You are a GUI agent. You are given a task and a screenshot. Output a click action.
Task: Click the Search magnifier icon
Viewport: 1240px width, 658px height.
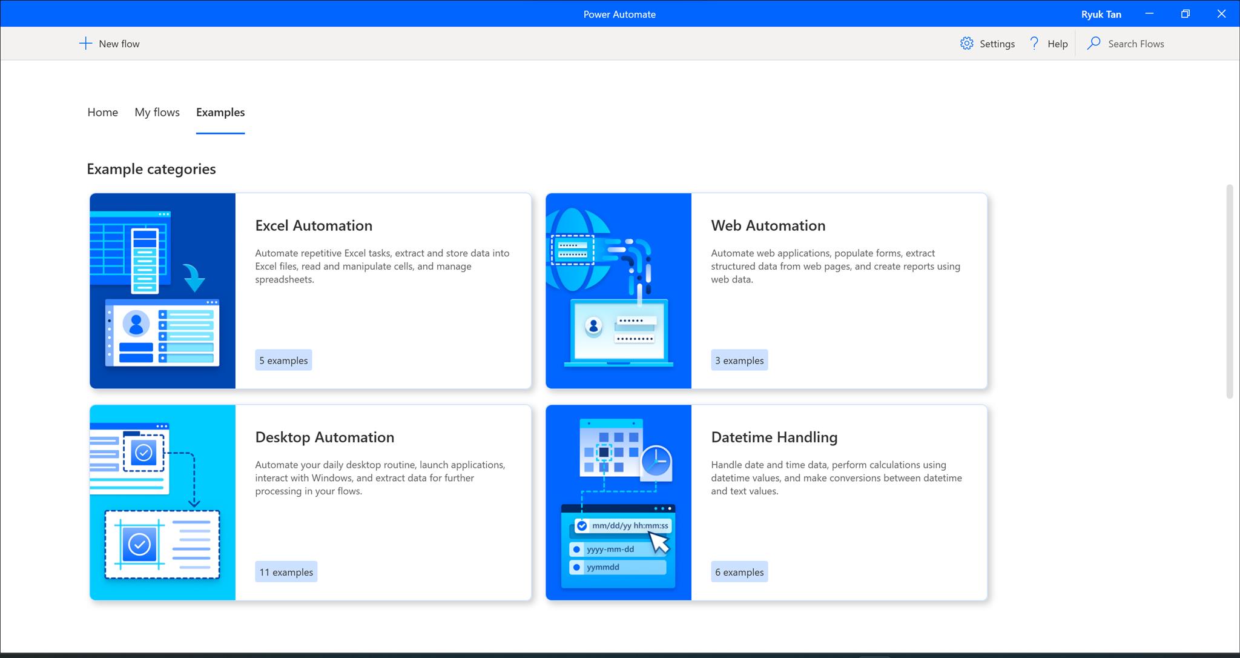click(1093, 44)
